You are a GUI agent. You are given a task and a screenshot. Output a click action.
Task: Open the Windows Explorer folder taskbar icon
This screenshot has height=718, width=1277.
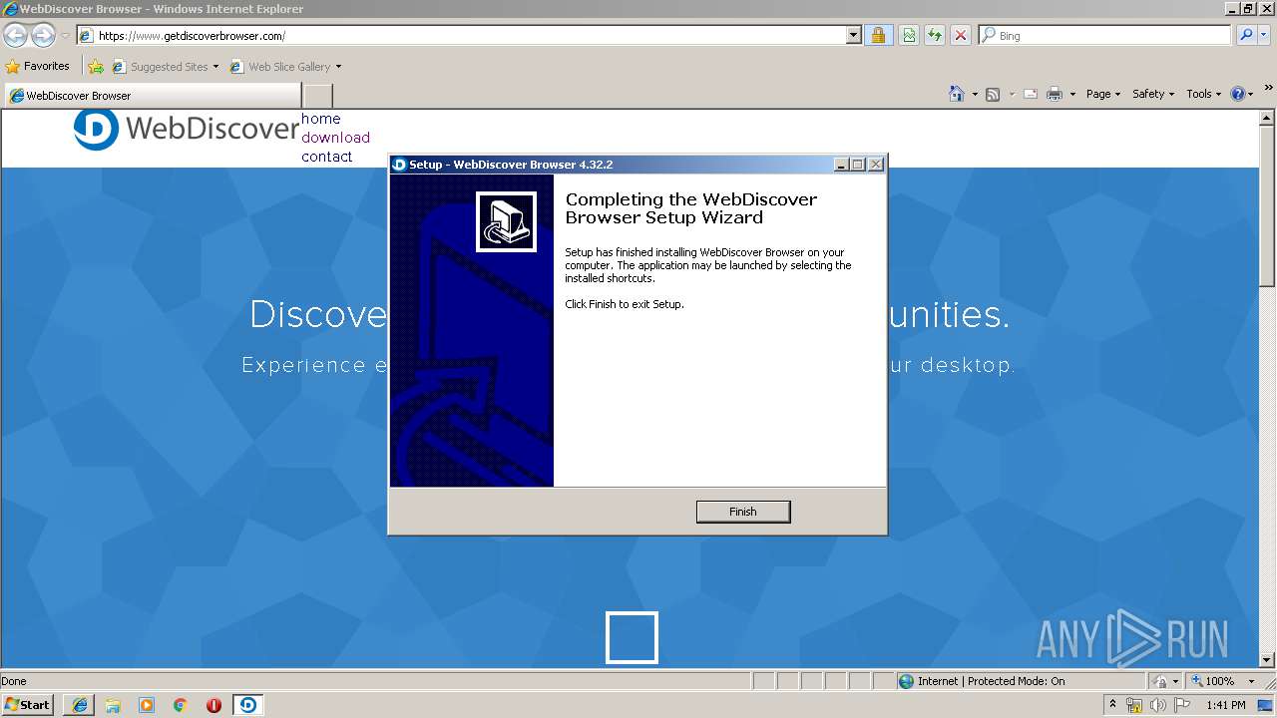[x=113, y=705]
